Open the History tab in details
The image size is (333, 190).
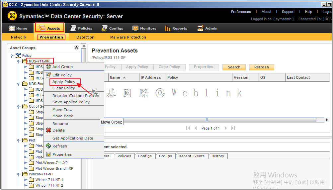(x=218, y=156)
